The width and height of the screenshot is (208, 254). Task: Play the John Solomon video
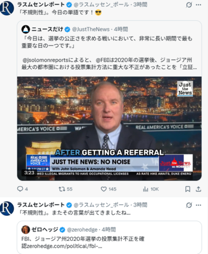click(x=110, y=129)
